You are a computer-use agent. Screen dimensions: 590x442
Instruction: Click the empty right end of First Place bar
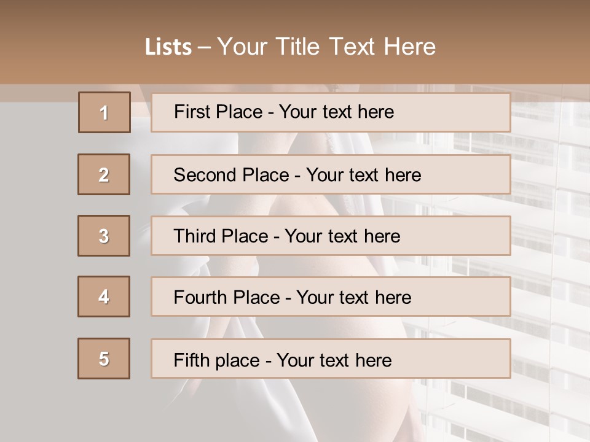tap(467, 112)
